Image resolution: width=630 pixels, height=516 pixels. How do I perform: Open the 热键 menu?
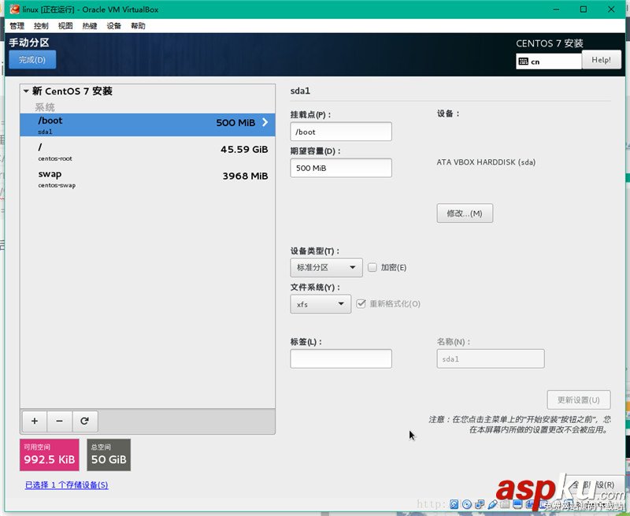[90, 26]
